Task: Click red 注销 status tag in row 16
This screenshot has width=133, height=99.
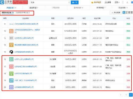Action: click(128, 59)
